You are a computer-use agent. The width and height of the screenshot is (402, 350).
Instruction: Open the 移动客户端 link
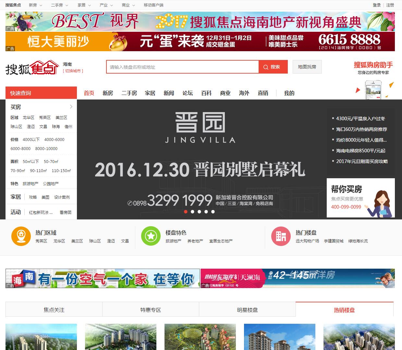click(153, 5)
